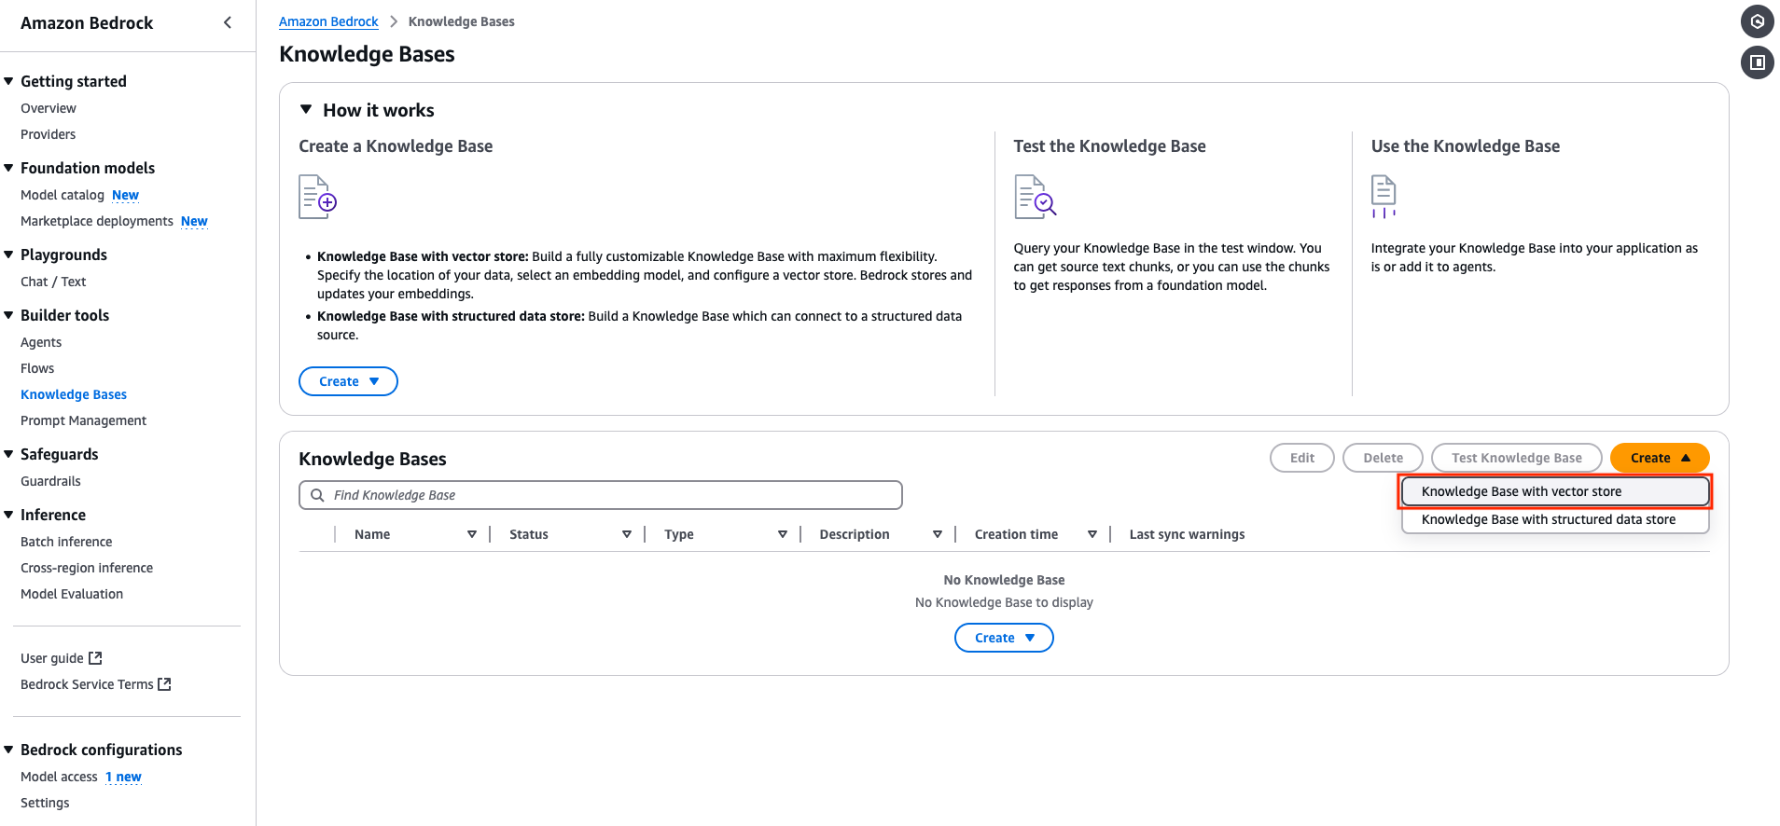Screen dimensions: 1780x826
Task: Click the breadcrumb separator chevron
Action: pyautogui.click(x=394, y=21)
